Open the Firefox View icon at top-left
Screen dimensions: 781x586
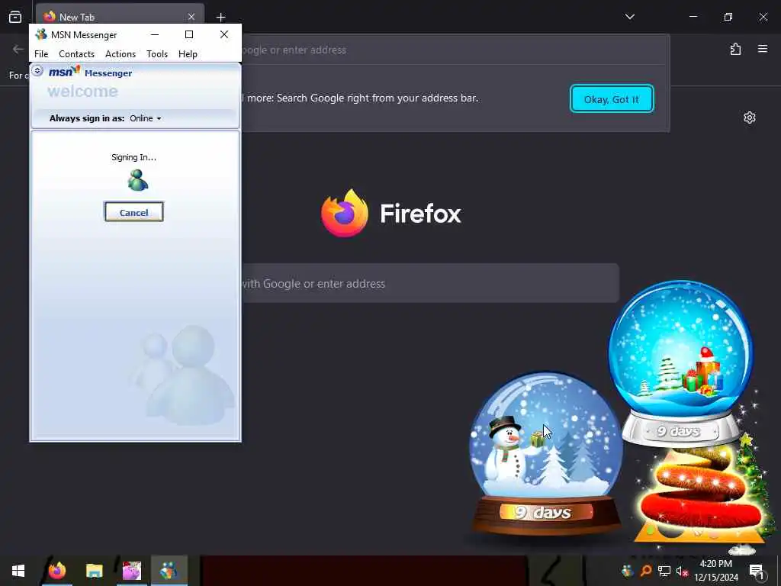[x=15, y=17]
